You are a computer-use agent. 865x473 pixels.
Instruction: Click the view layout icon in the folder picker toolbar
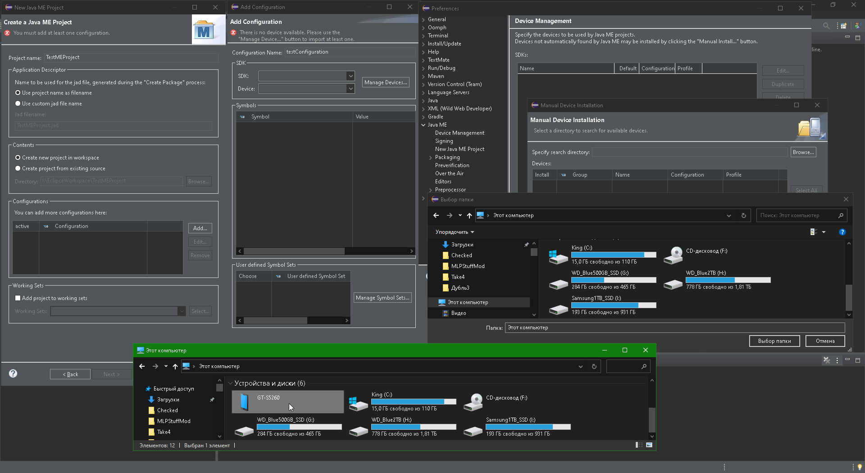814,232
